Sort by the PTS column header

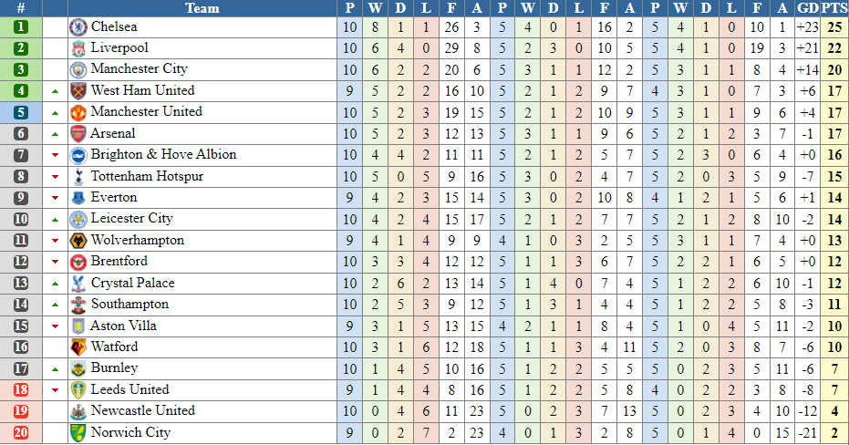(834, 8)
